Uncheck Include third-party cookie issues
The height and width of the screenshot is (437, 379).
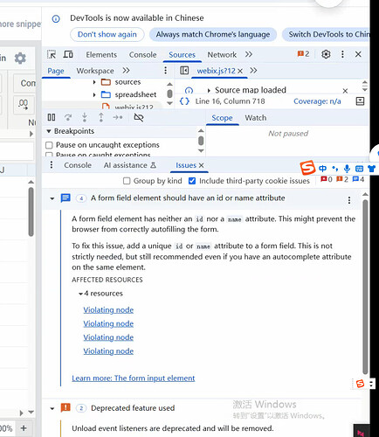coord(192,181)
